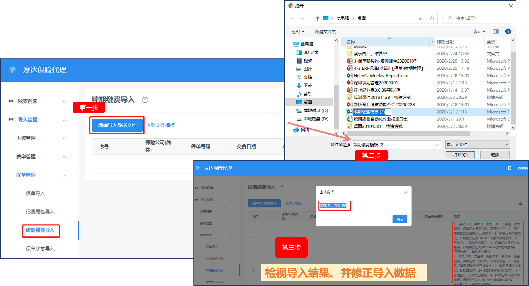
Task: Click the download icon above the error column
Action: click(520, 203)
